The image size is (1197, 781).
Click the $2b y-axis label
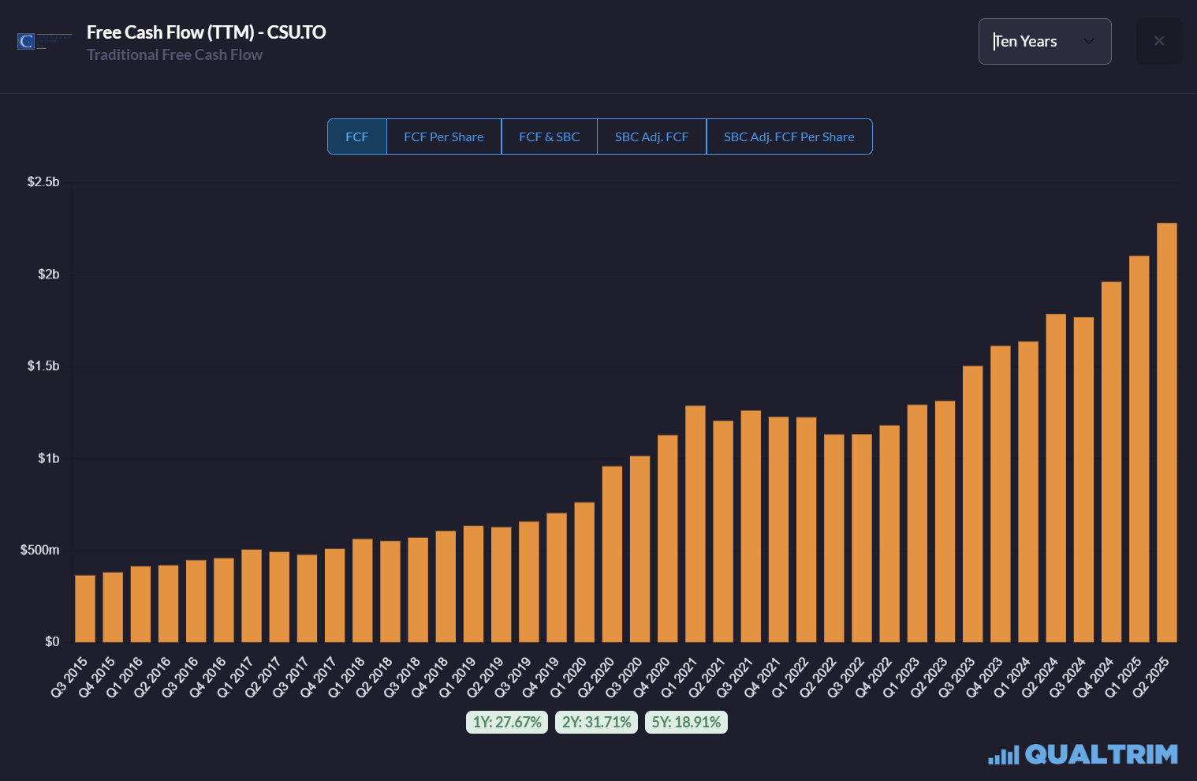click(x=49, y=274)
